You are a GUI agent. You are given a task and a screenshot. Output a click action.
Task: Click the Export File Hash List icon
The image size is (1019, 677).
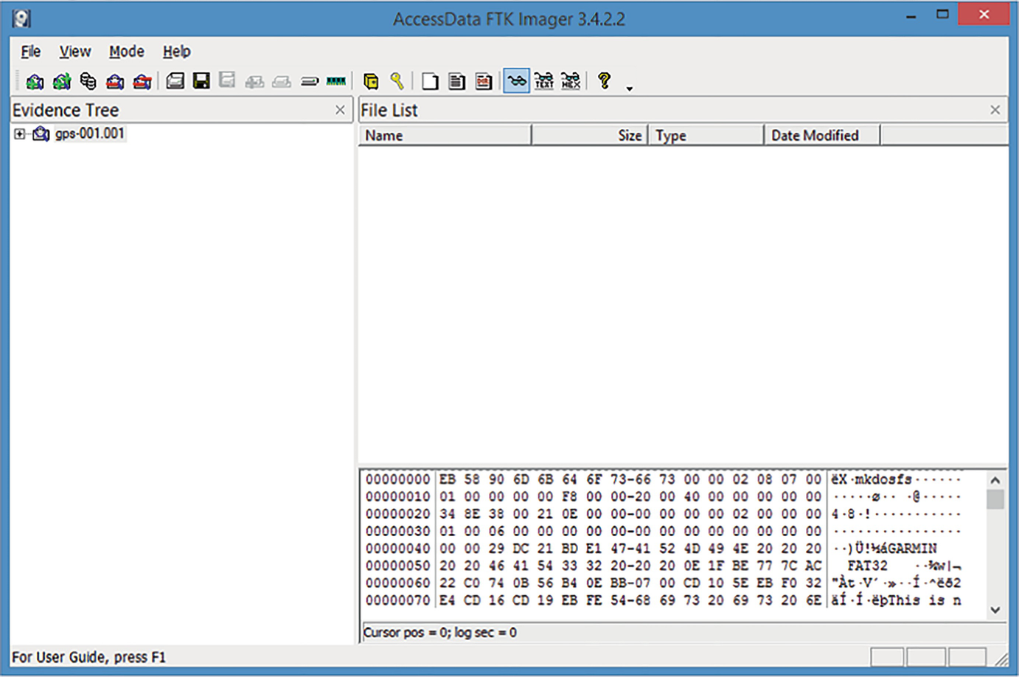457,81
